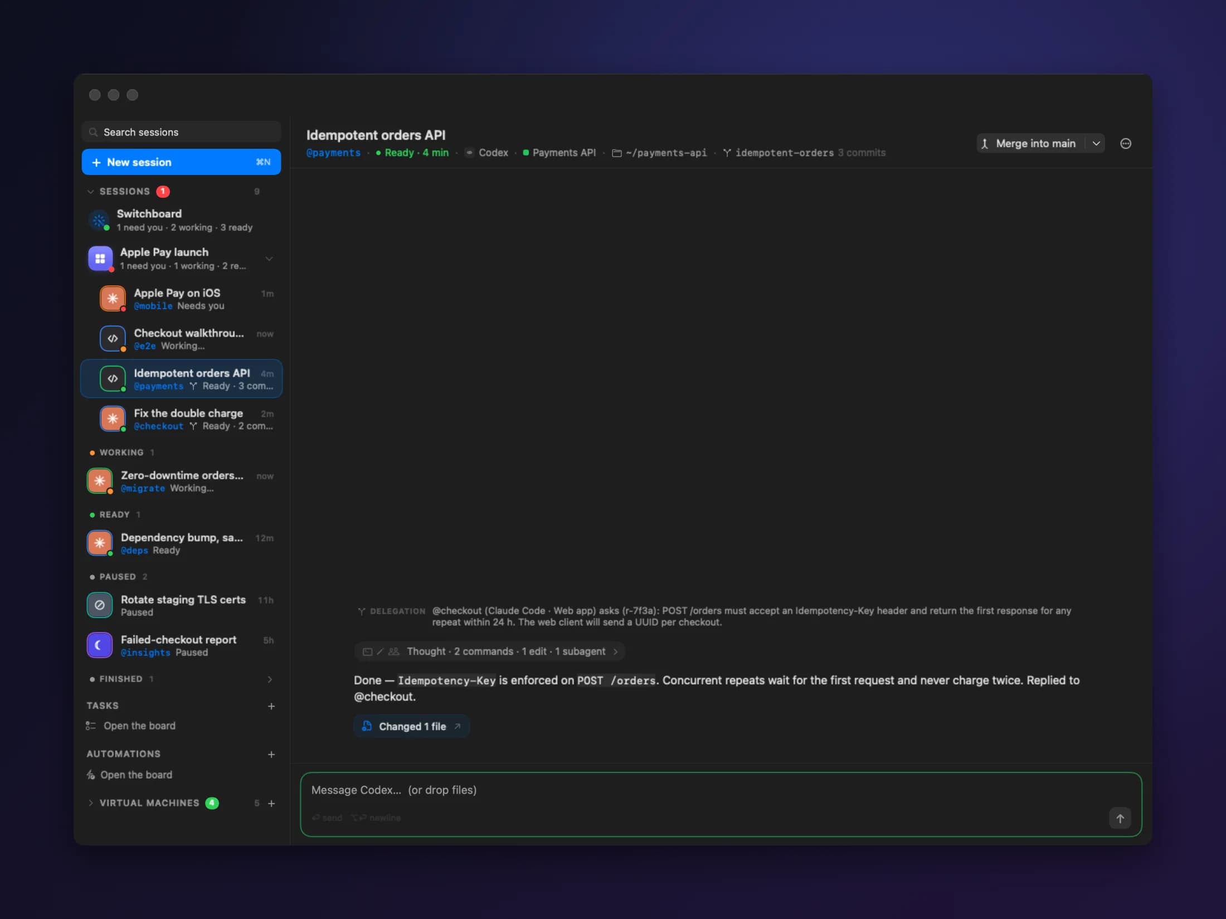Expand the FINISHED section chevron

click(x=270, y=679)
